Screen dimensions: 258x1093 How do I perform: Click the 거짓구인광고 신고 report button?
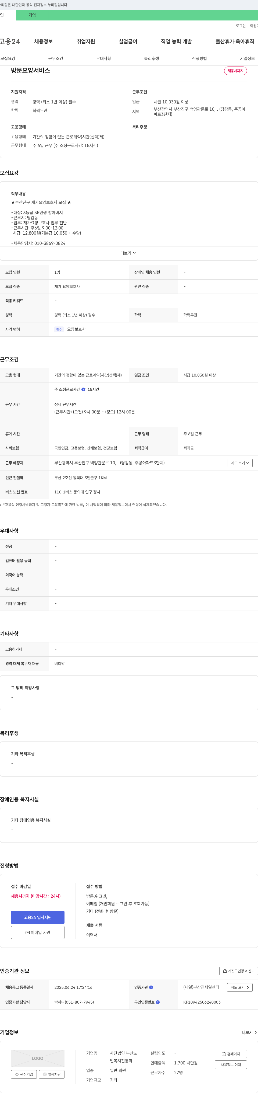[238, 971]
